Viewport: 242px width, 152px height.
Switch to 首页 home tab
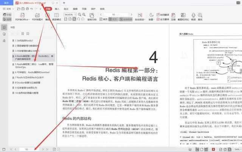6,3
